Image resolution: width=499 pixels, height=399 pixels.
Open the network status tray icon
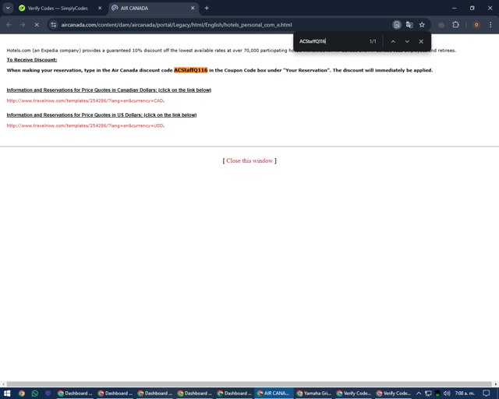click(x=428, y=394)
